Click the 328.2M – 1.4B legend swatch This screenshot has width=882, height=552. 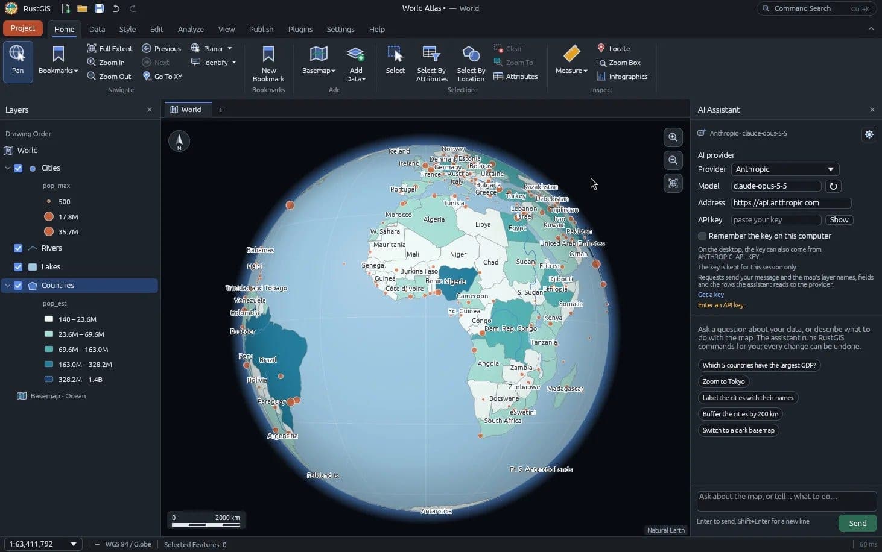(x=49, y=380)
